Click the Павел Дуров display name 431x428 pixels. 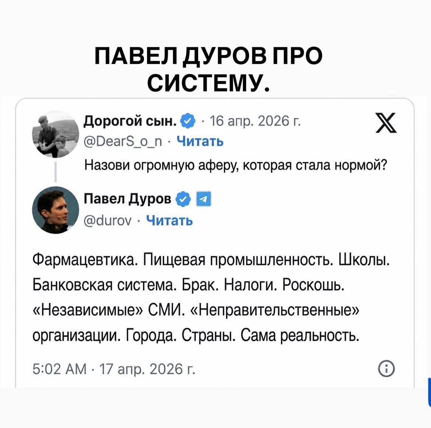tap(127, 199)
